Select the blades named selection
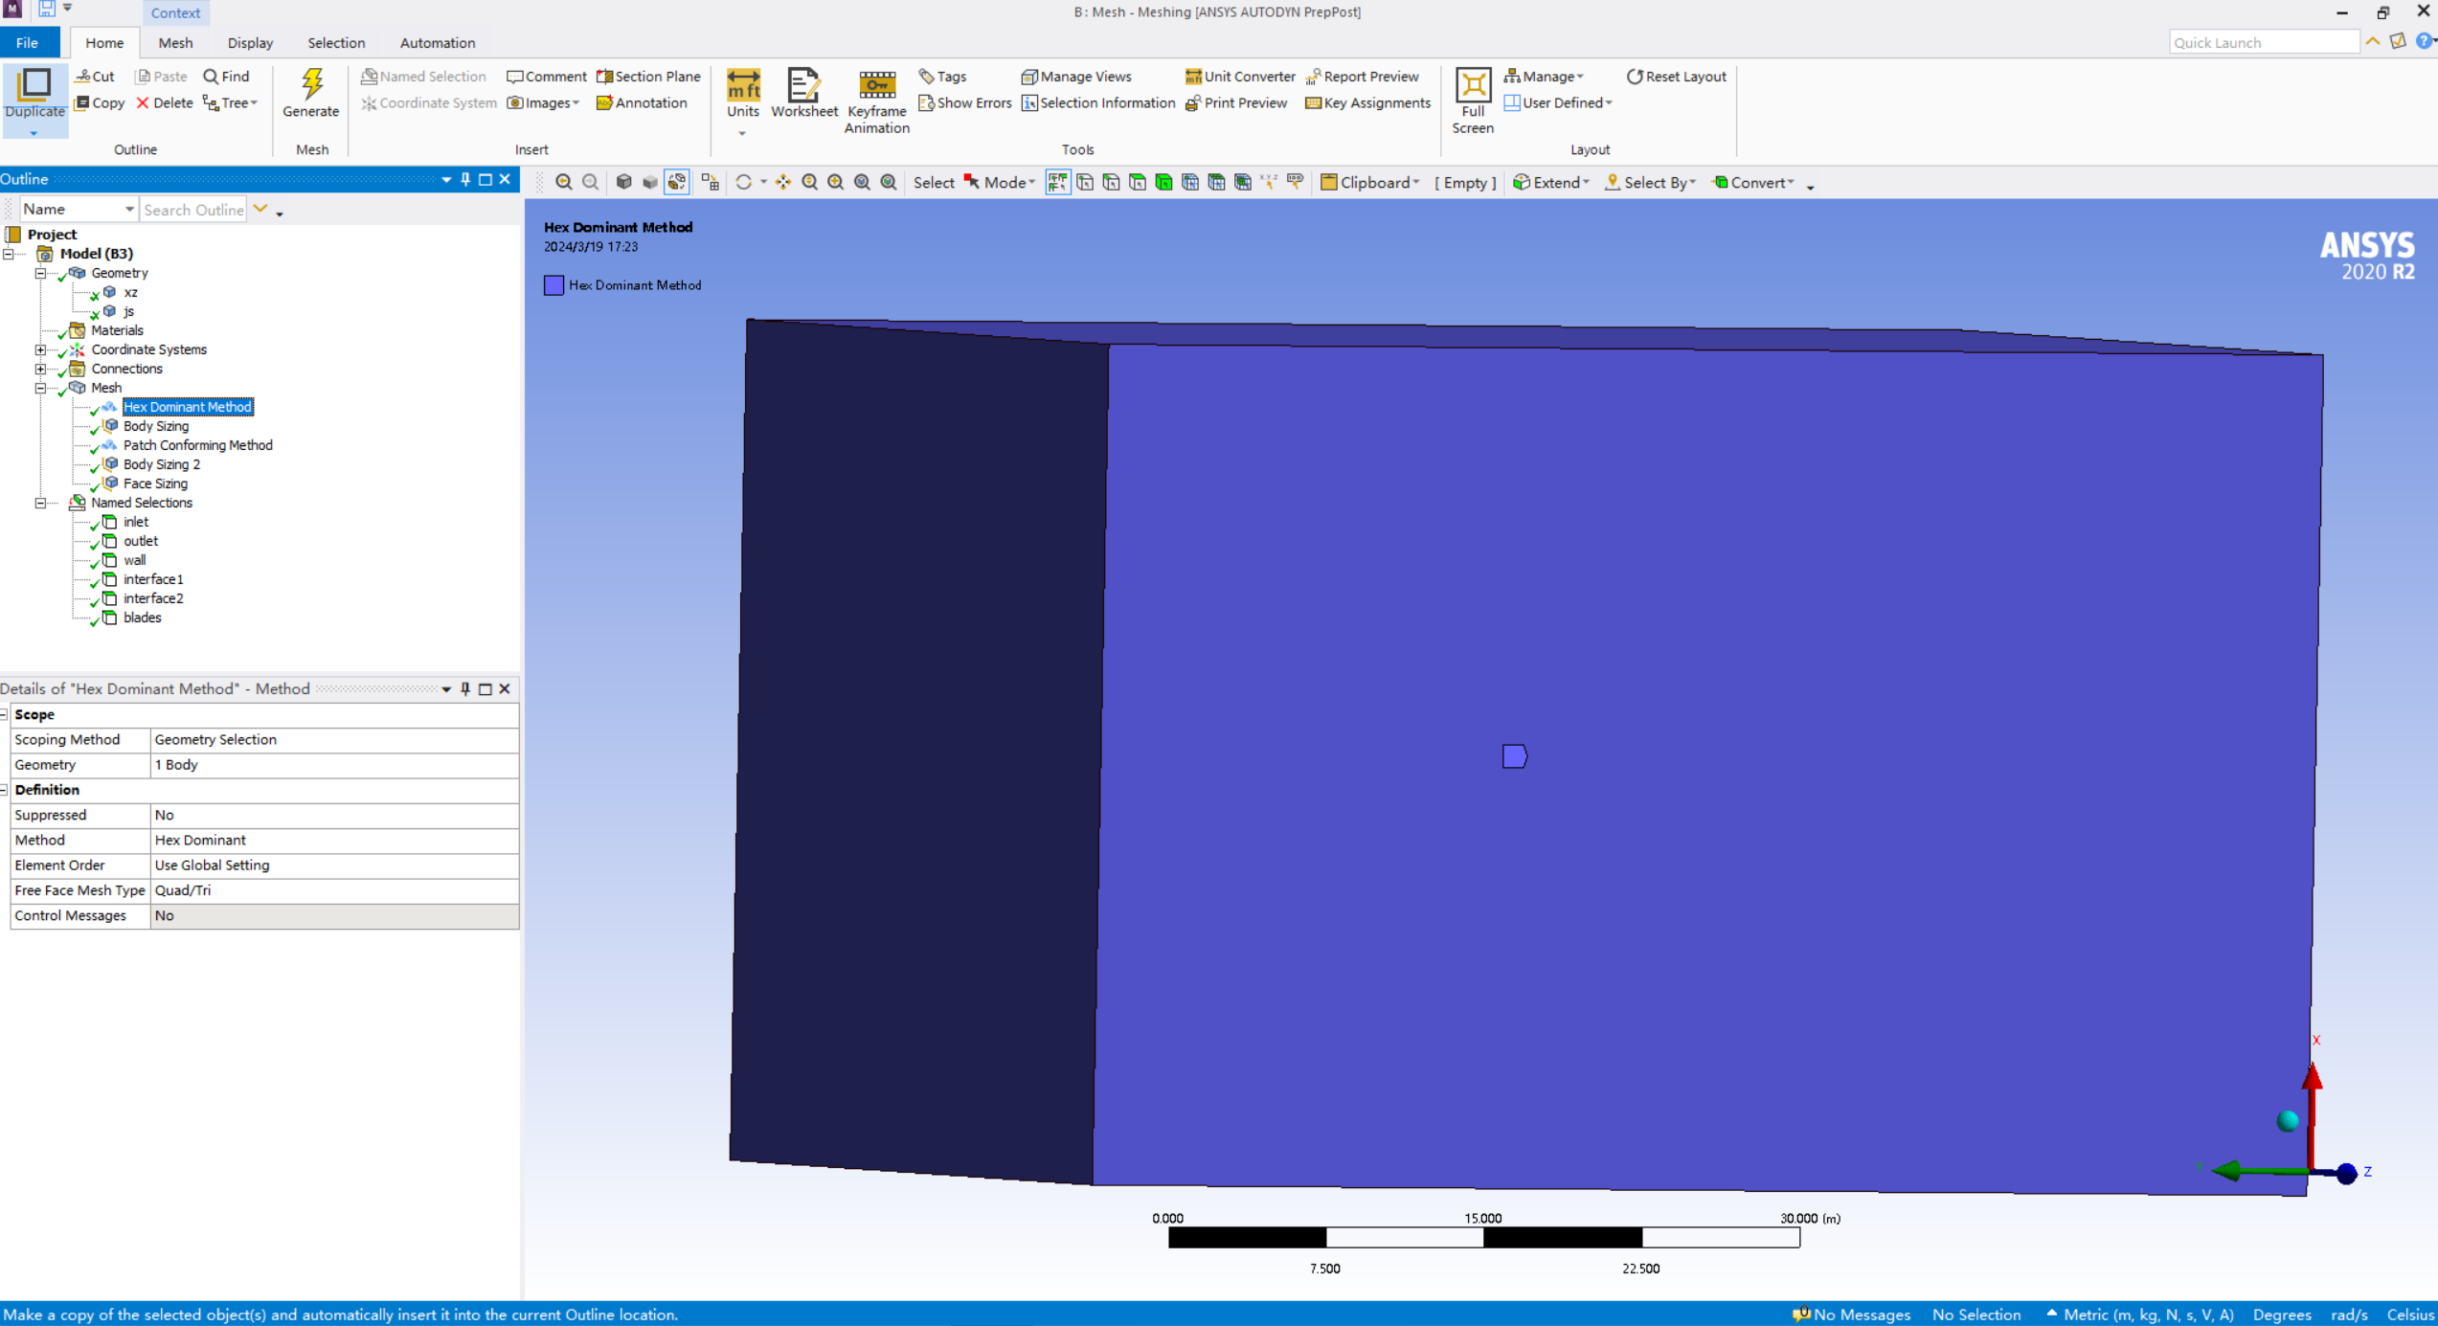 [x=142, y=618]
